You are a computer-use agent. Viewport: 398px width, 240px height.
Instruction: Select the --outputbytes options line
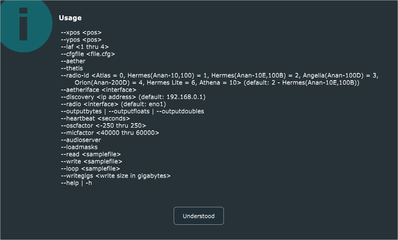pos(132,111)
